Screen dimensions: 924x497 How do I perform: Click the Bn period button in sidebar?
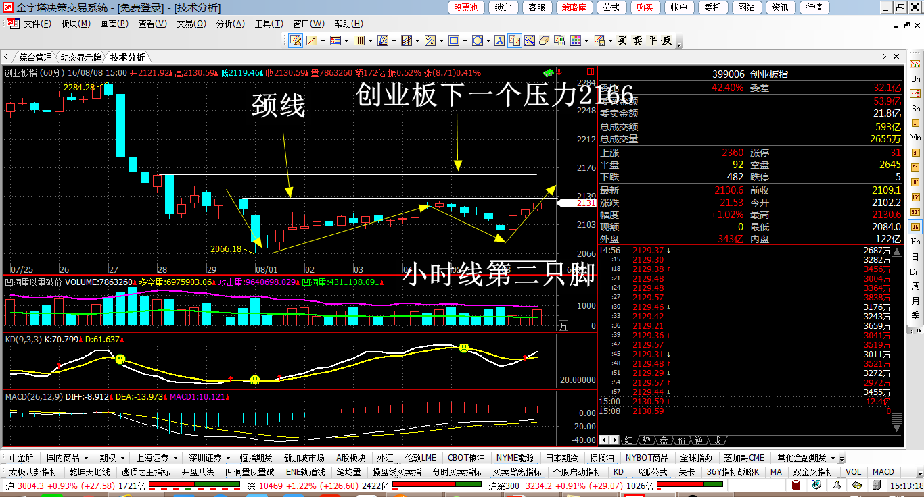(915, 78)
